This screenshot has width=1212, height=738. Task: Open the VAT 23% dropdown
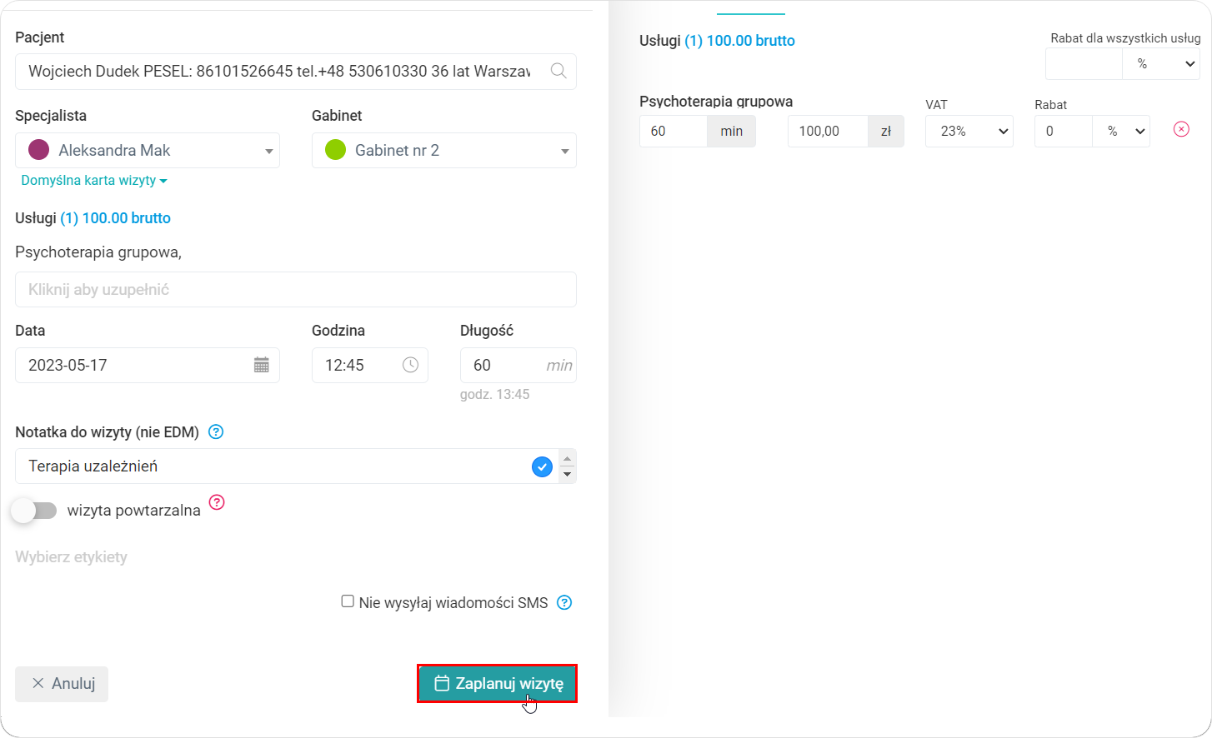click(x=969, y=131)
